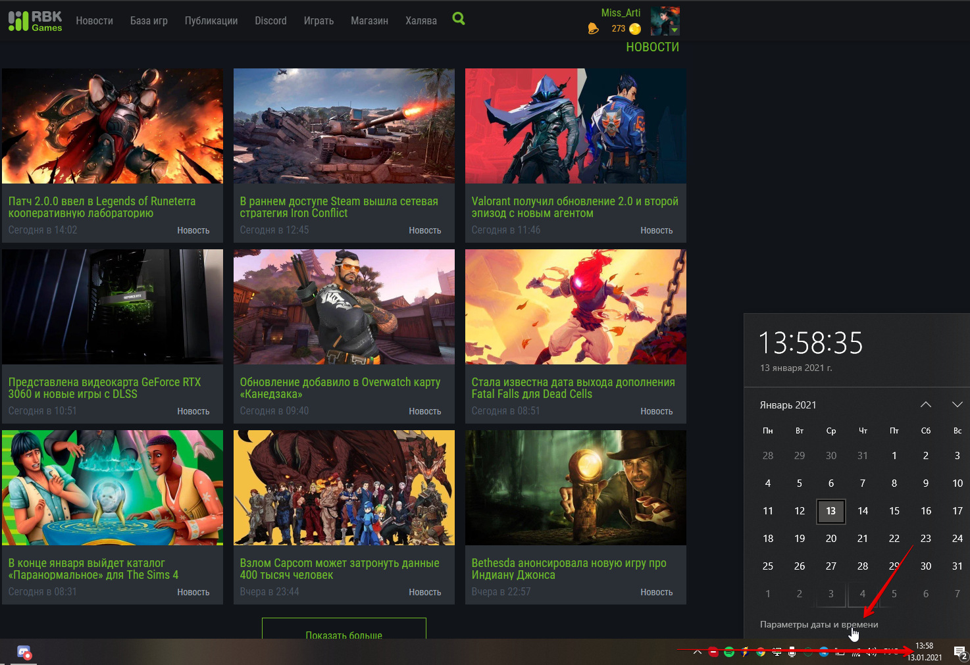Screen dimensions: 970x665
Task: Show hidden tray icons chevron
Action: pyautogui.click(x=698, y=652)
